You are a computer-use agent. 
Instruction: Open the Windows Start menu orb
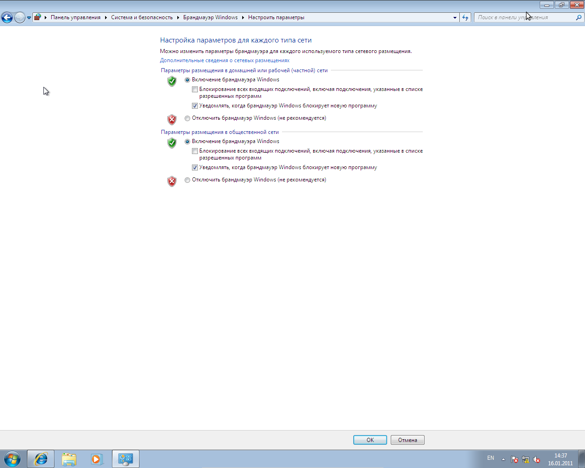click(x=12, y=458)
